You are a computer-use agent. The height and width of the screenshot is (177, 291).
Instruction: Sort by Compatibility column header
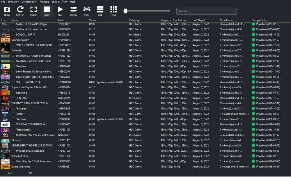coord(259,20)
